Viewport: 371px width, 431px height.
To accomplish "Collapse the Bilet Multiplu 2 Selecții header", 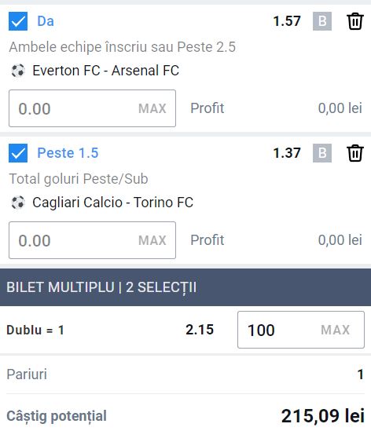I will pos(185,287).
